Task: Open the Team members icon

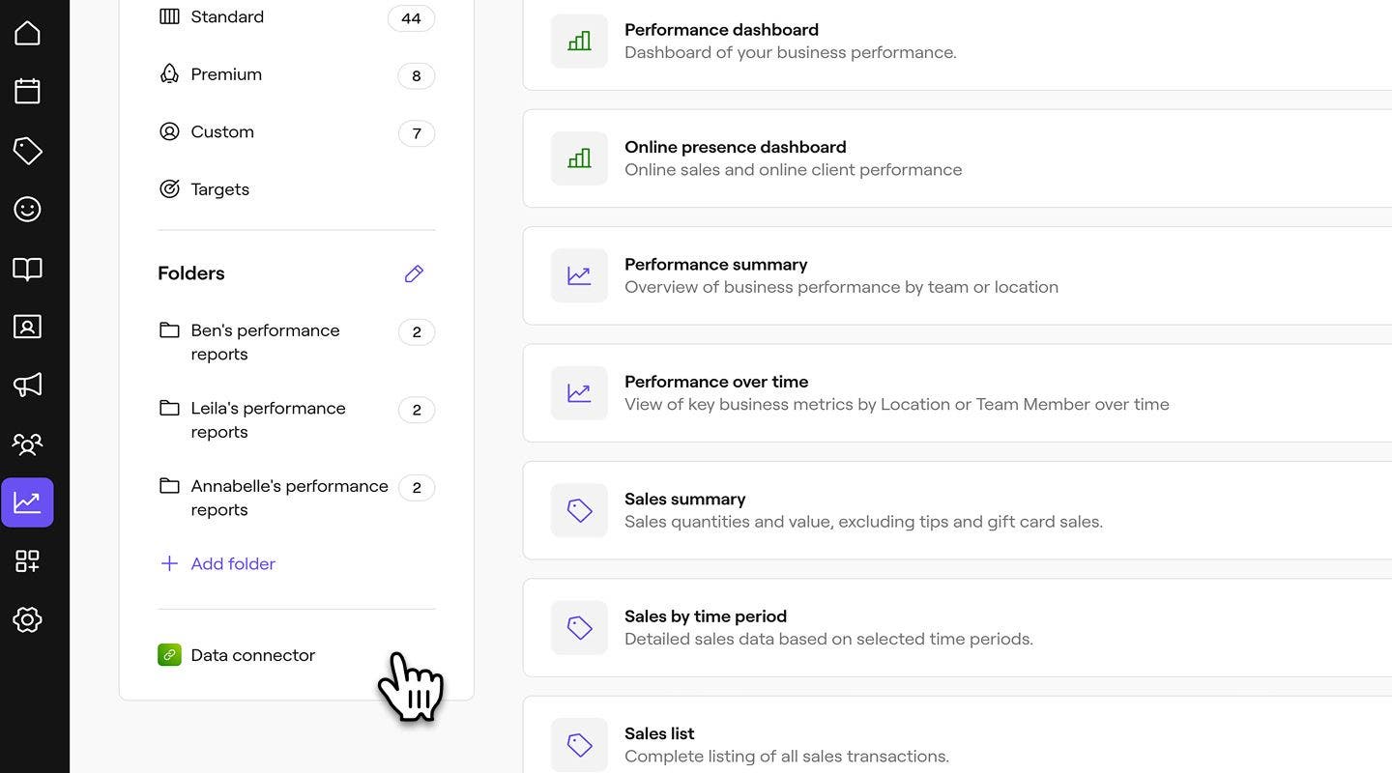Action: pos(27,444)
